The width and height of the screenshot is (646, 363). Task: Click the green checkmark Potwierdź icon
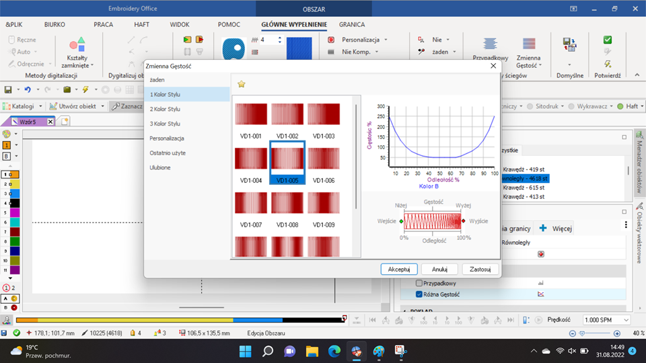608,40
